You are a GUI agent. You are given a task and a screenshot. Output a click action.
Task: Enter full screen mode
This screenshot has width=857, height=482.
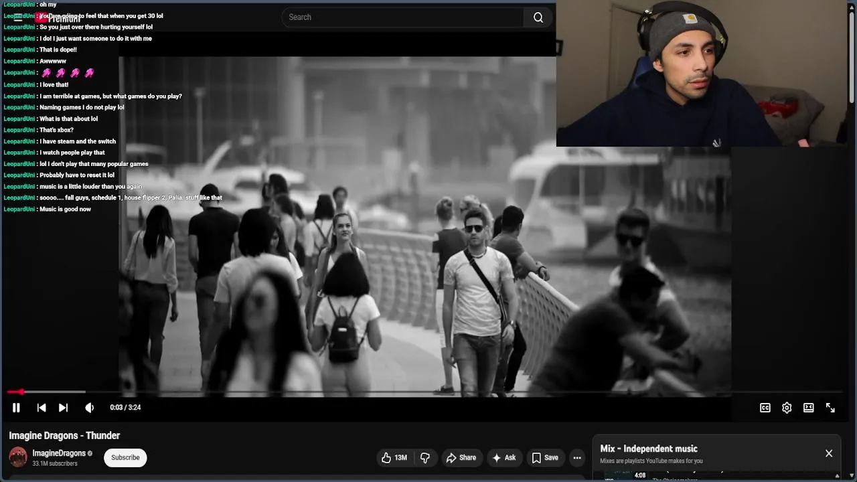(830, 408)
